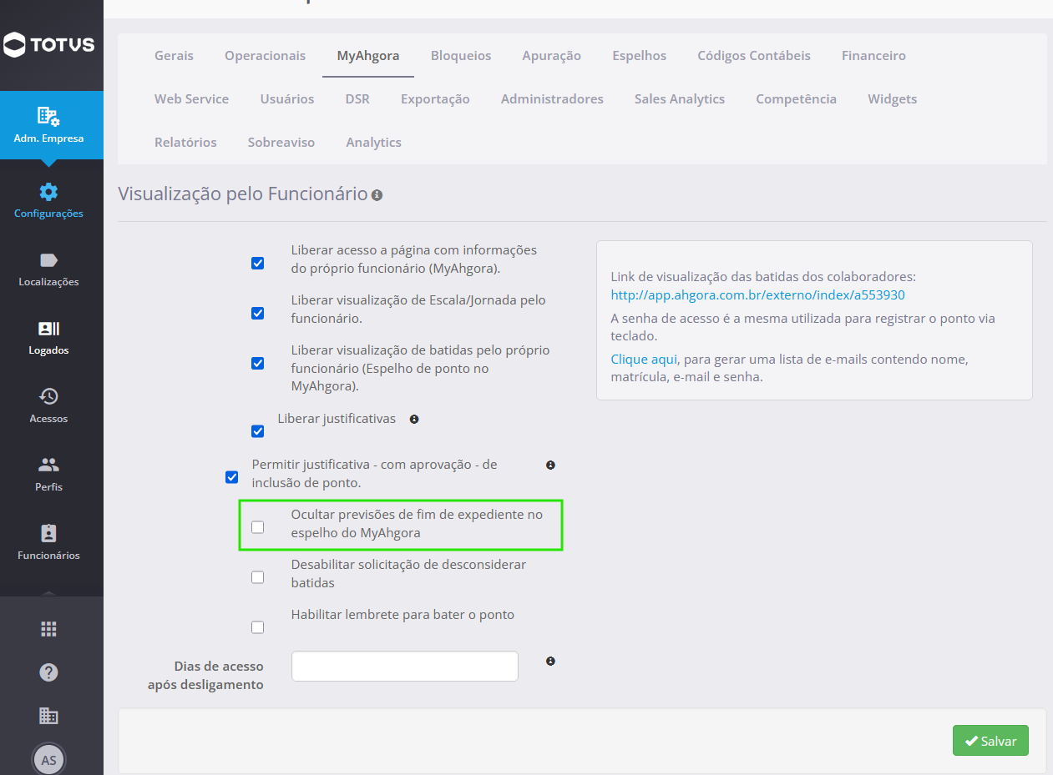Toggle Liberar acesso a página MyAhgora checkbox
1053x775 pixels.
coord(258,264)
